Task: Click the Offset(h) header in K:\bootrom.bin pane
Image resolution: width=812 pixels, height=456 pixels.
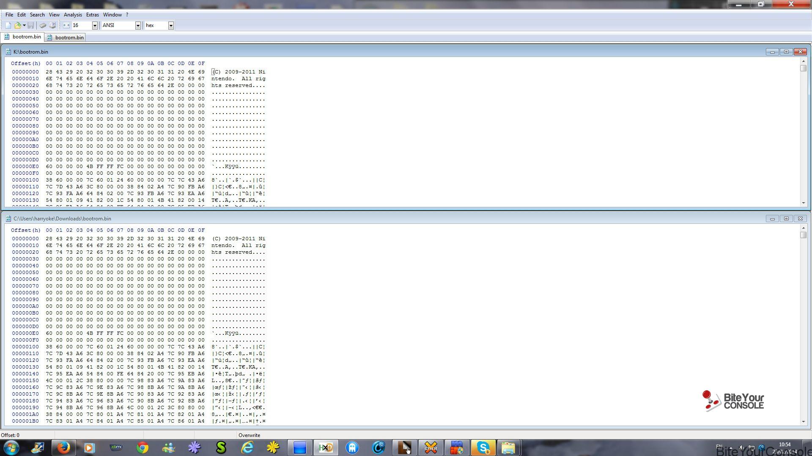Action: [x=26, y=63]
